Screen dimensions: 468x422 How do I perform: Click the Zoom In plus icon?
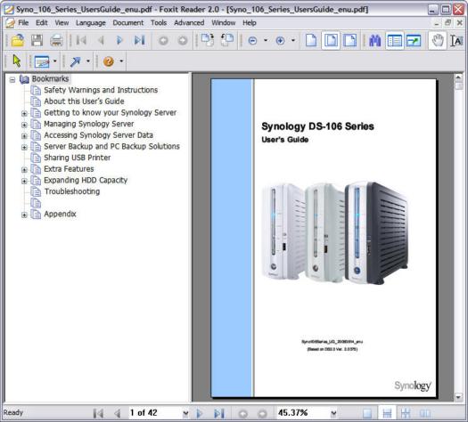point(280,41)
